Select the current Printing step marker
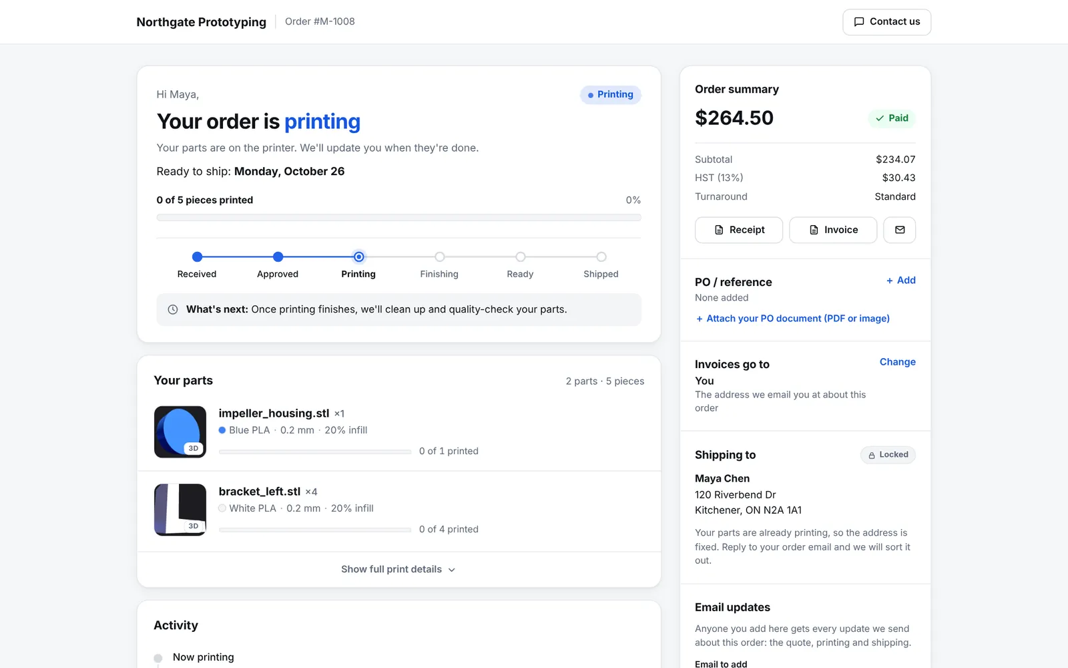Viewport: 1068px width, 668px height. 358,257
